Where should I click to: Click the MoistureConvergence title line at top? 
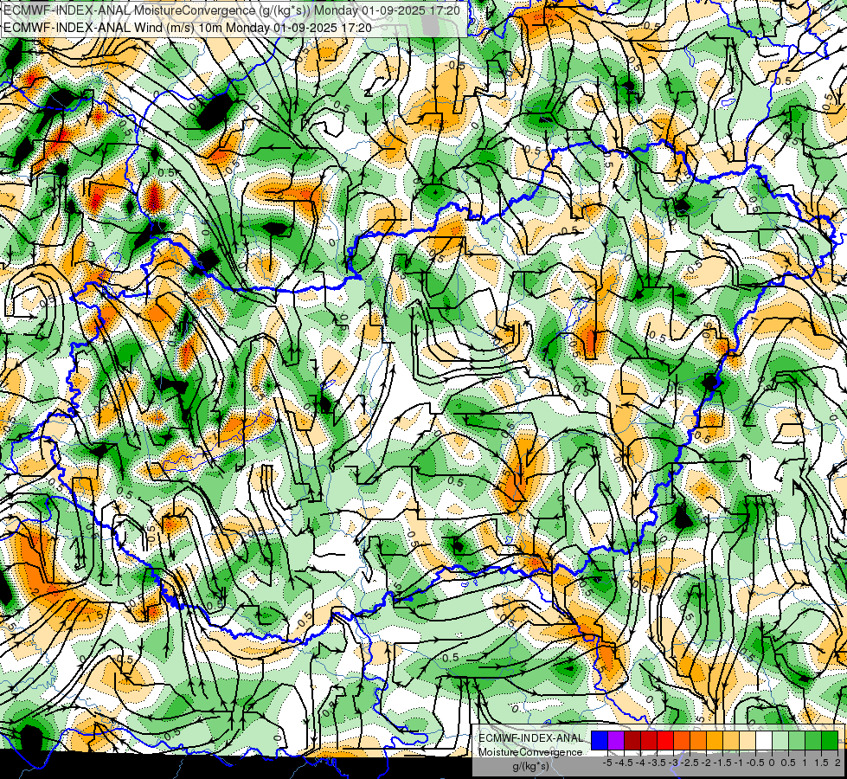coord(231,10)
